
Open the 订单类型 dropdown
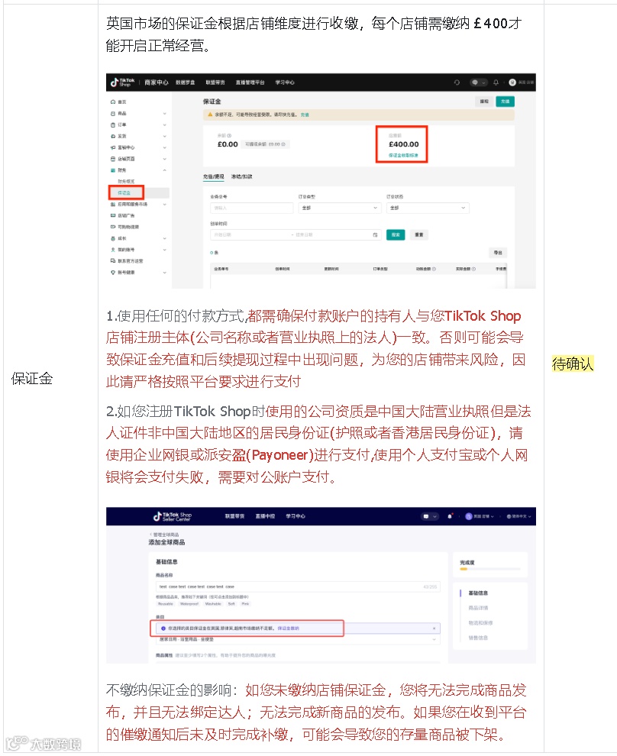tap(340, 208)
